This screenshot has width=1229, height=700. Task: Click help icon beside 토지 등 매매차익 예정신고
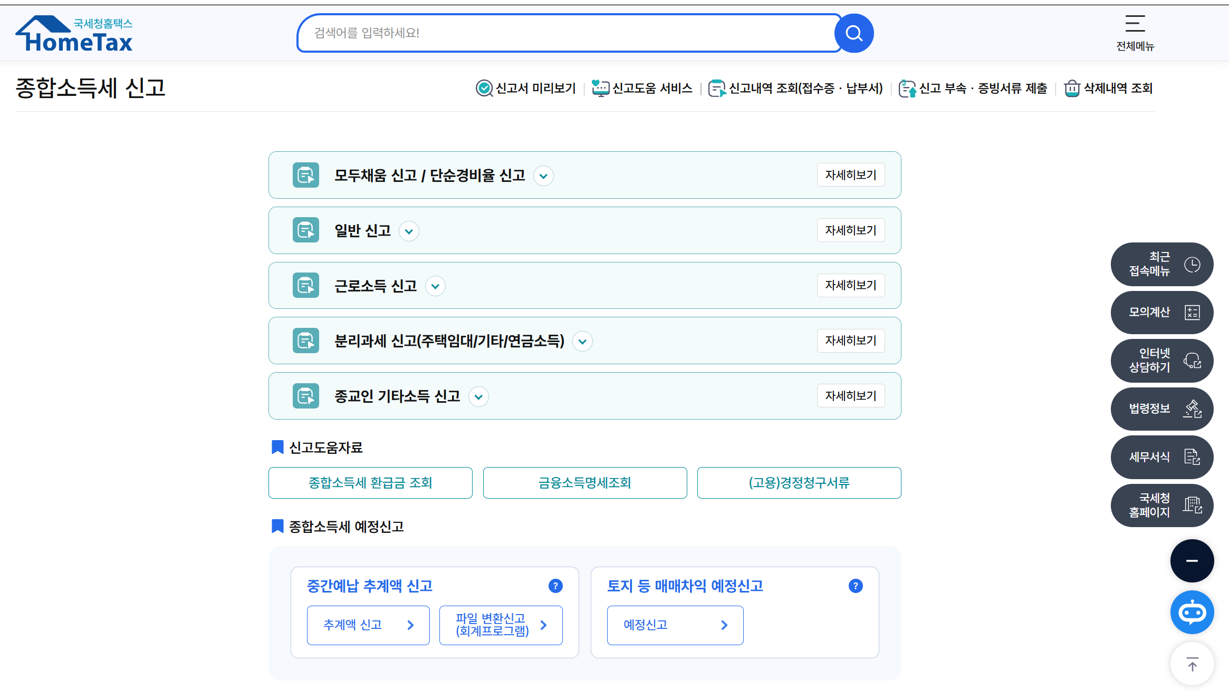coord(856,586)
